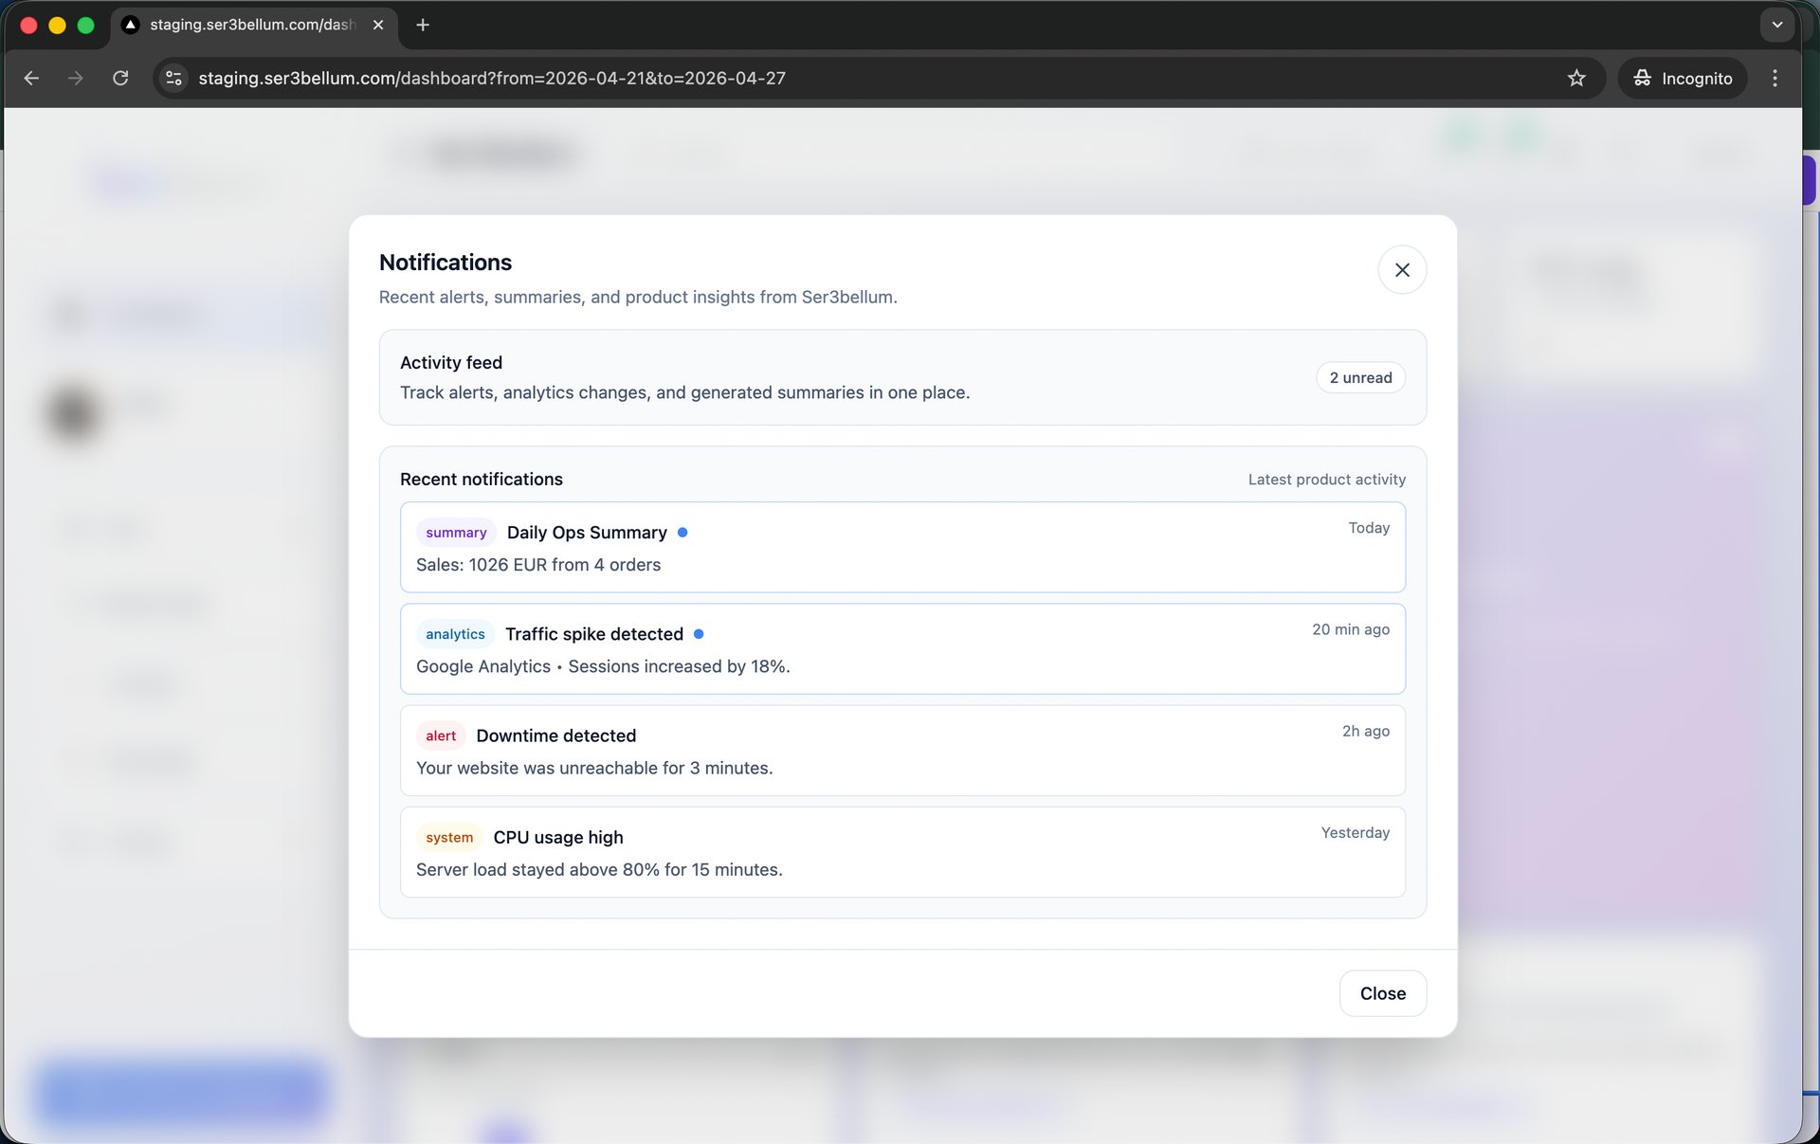
Task: Click the Close button in dialog footer
Action: (x=1381, y=992)
